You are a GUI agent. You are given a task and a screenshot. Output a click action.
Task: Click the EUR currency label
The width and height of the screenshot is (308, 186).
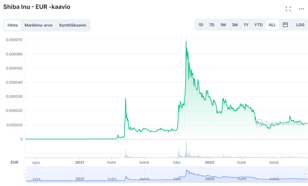click(14, 162)
